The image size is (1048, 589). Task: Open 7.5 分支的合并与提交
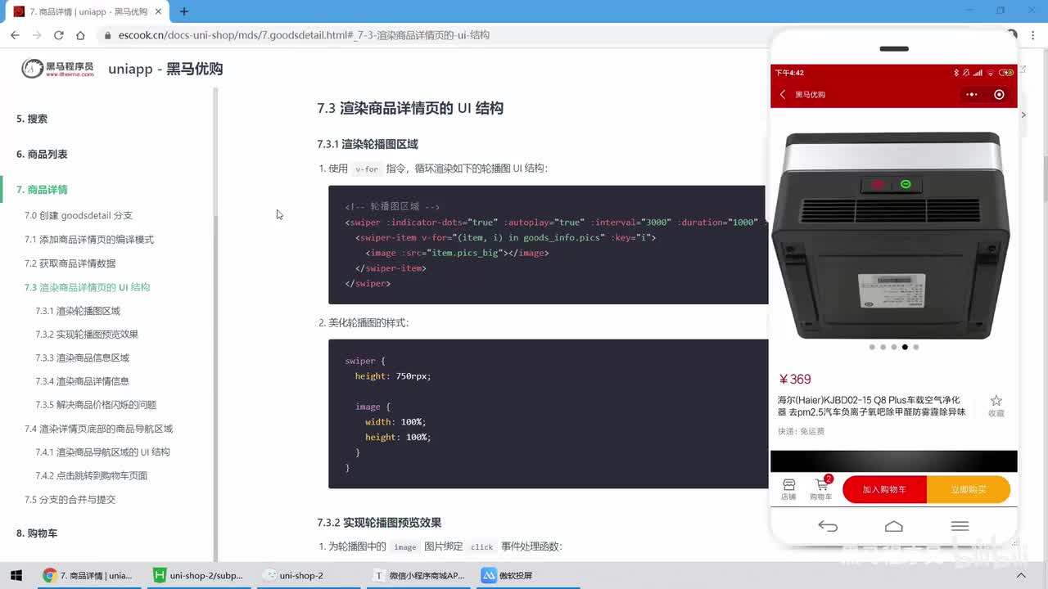point(70,500)
